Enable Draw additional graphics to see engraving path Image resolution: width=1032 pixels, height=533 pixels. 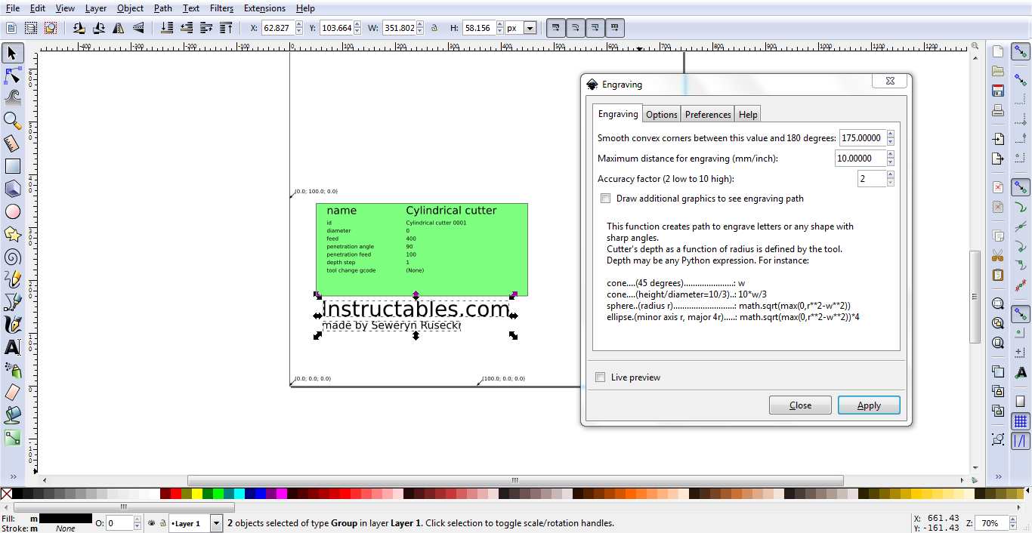click(x=605, y=198)
